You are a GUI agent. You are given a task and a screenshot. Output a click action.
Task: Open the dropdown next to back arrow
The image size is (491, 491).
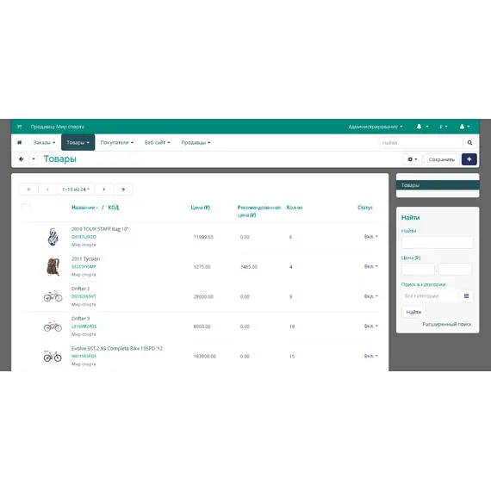pyautogui.click(x=34, y=159)
